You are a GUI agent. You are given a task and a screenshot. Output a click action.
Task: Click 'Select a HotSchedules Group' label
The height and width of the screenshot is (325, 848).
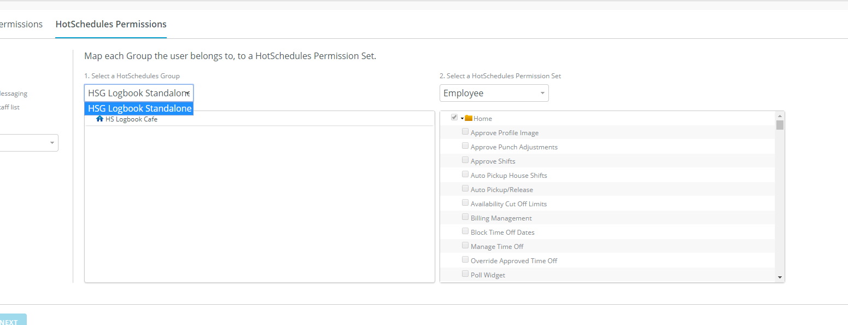(132, 76)
